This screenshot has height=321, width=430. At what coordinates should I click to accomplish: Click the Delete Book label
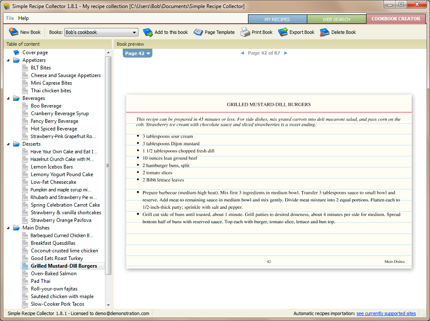pos(343,32)
